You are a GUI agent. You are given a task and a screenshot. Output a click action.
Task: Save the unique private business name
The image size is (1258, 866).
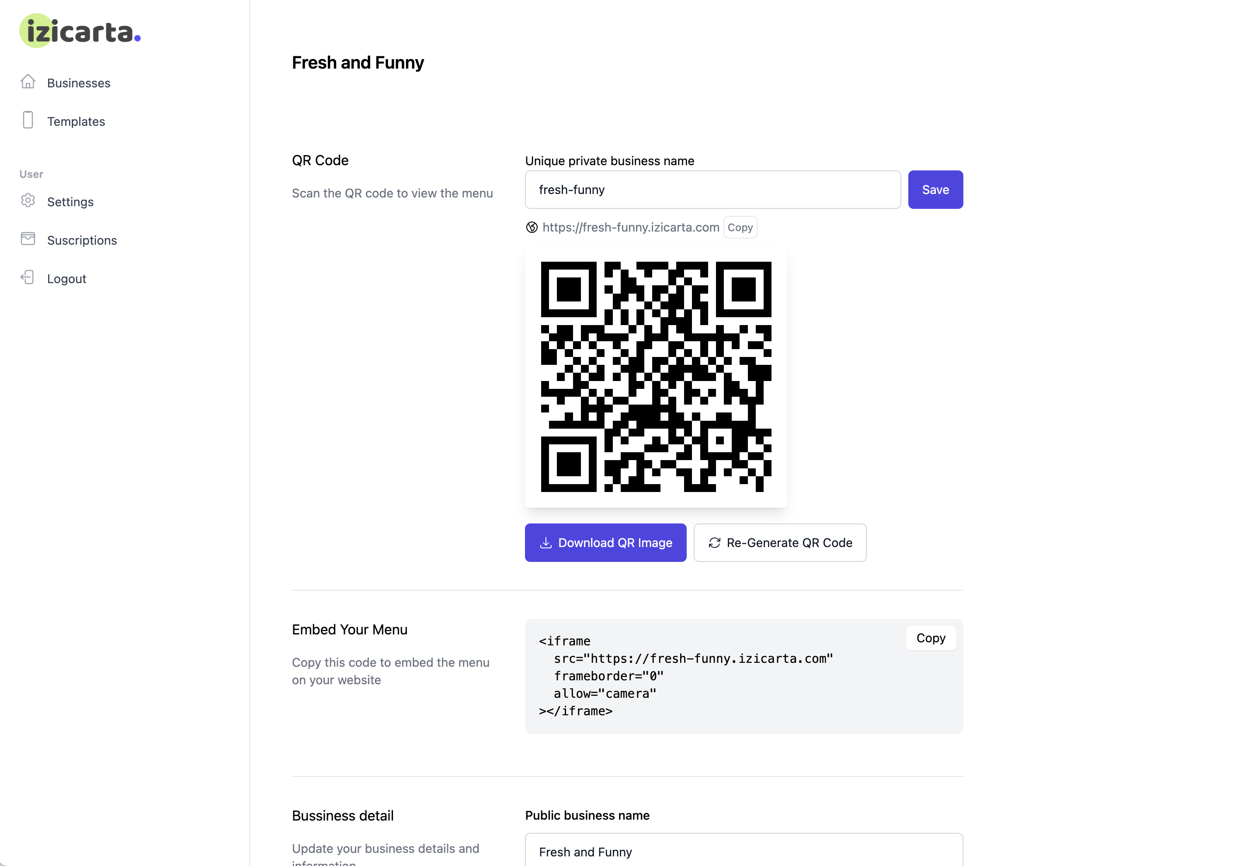click(935, 190)
